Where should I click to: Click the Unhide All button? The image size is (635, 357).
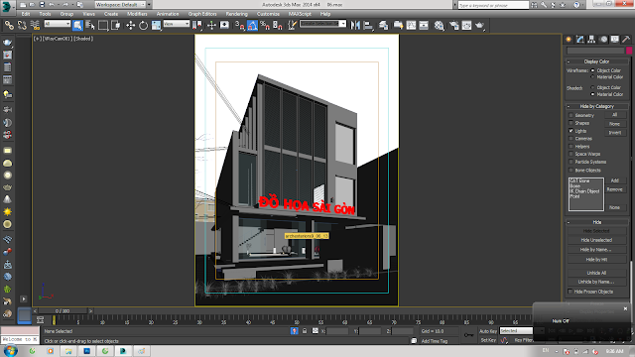(x=596, y=273)
